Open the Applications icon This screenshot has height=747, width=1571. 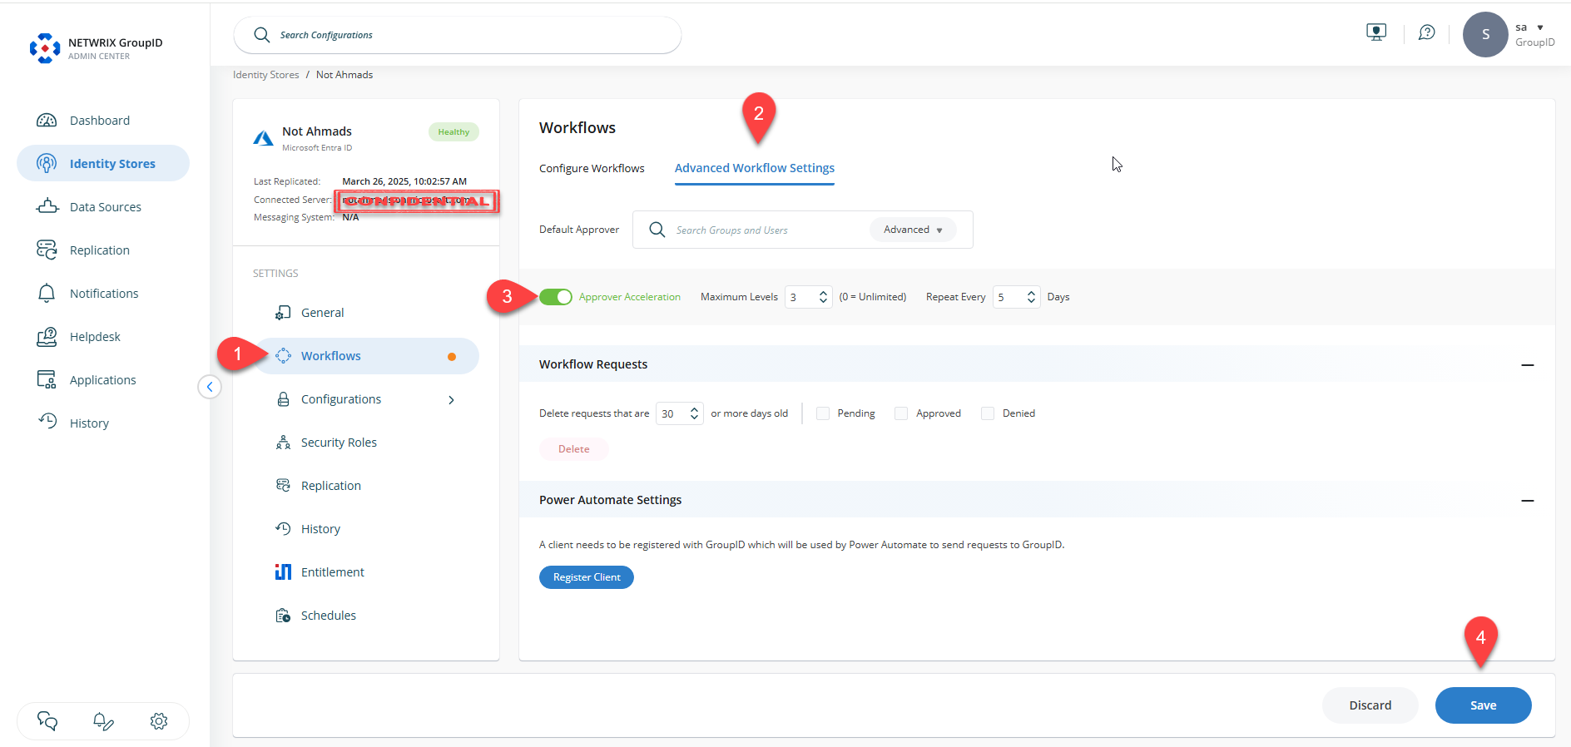47,379
